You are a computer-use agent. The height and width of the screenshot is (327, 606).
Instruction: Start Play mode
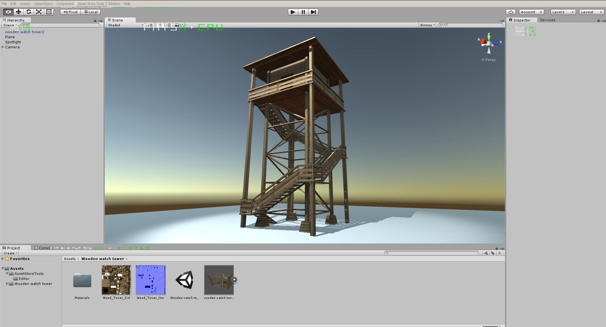293,12
